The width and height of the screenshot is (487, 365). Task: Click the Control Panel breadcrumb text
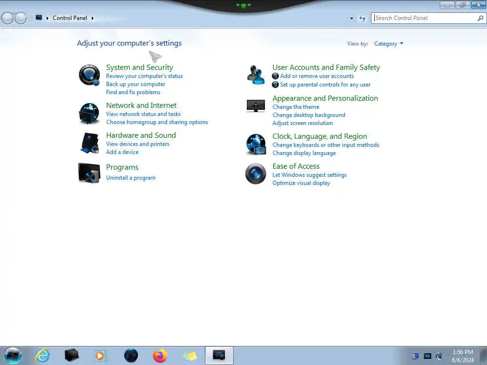(70, 18)
